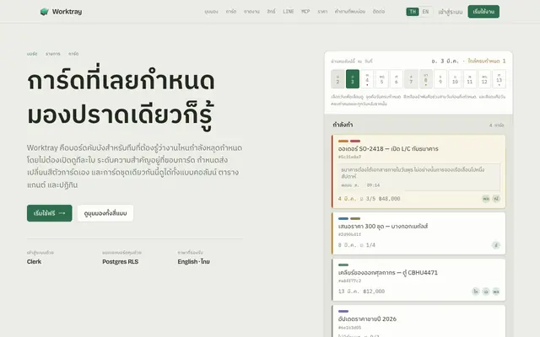Image resolution: width=540 pixels, height=337 pixels.
Task: Select day 13 in the date strip
Action: click(499, 79)
